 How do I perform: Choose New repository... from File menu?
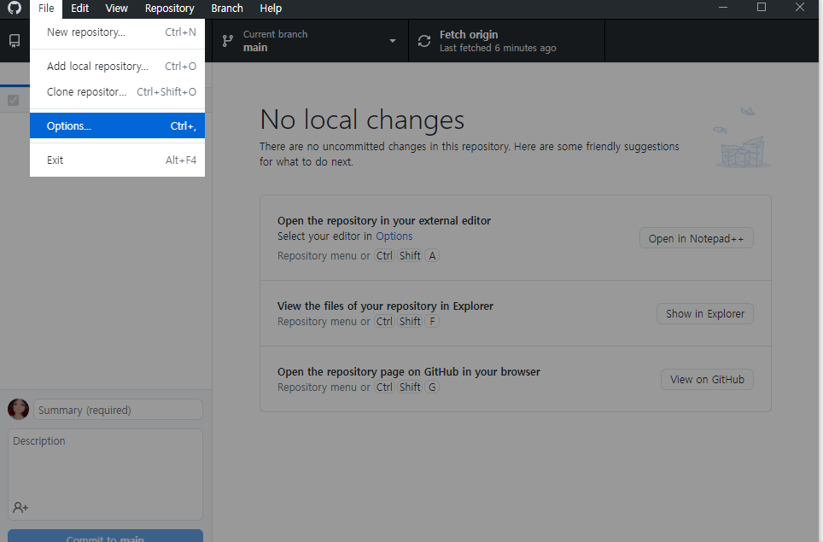[x=117, y=32]
